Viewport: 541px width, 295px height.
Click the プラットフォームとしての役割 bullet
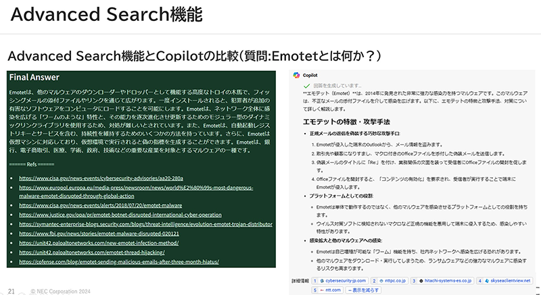tap(341, 196)
